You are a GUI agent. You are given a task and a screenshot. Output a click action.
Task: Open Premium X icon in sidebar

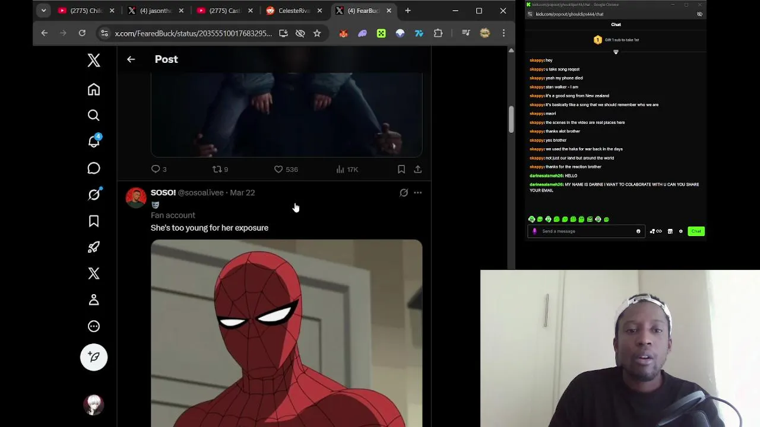click(x=94, y=273)
